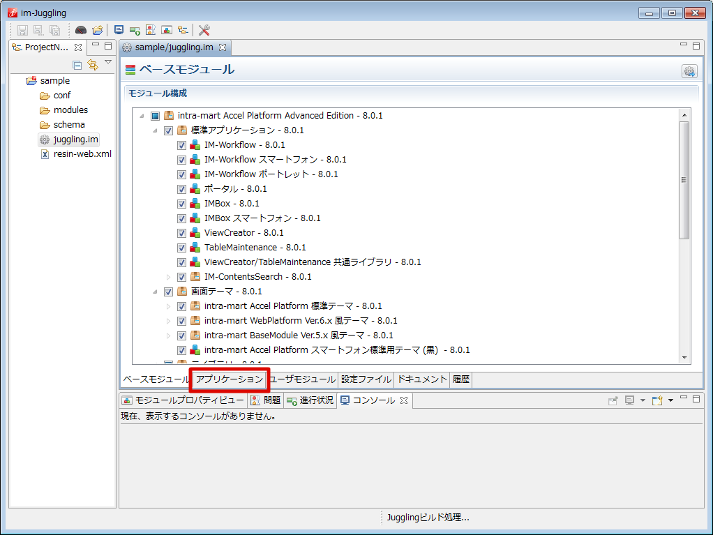Uncheck IM-Workflow ポートレット checkbox

[181, 174]
